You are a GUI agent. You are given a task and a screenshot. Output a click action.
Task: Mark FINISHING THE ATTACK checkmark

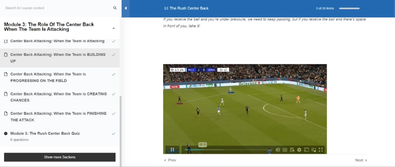tap(114, 113)
